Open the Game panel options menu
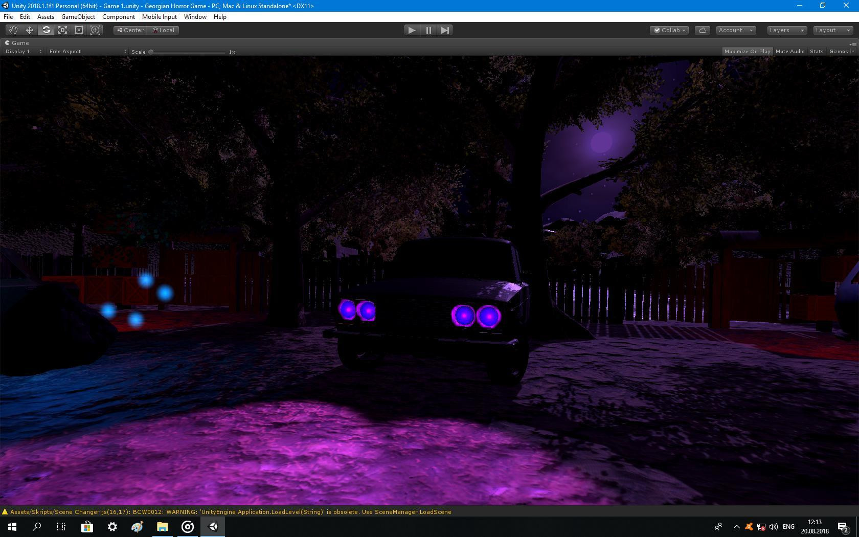 click(853, 44)
